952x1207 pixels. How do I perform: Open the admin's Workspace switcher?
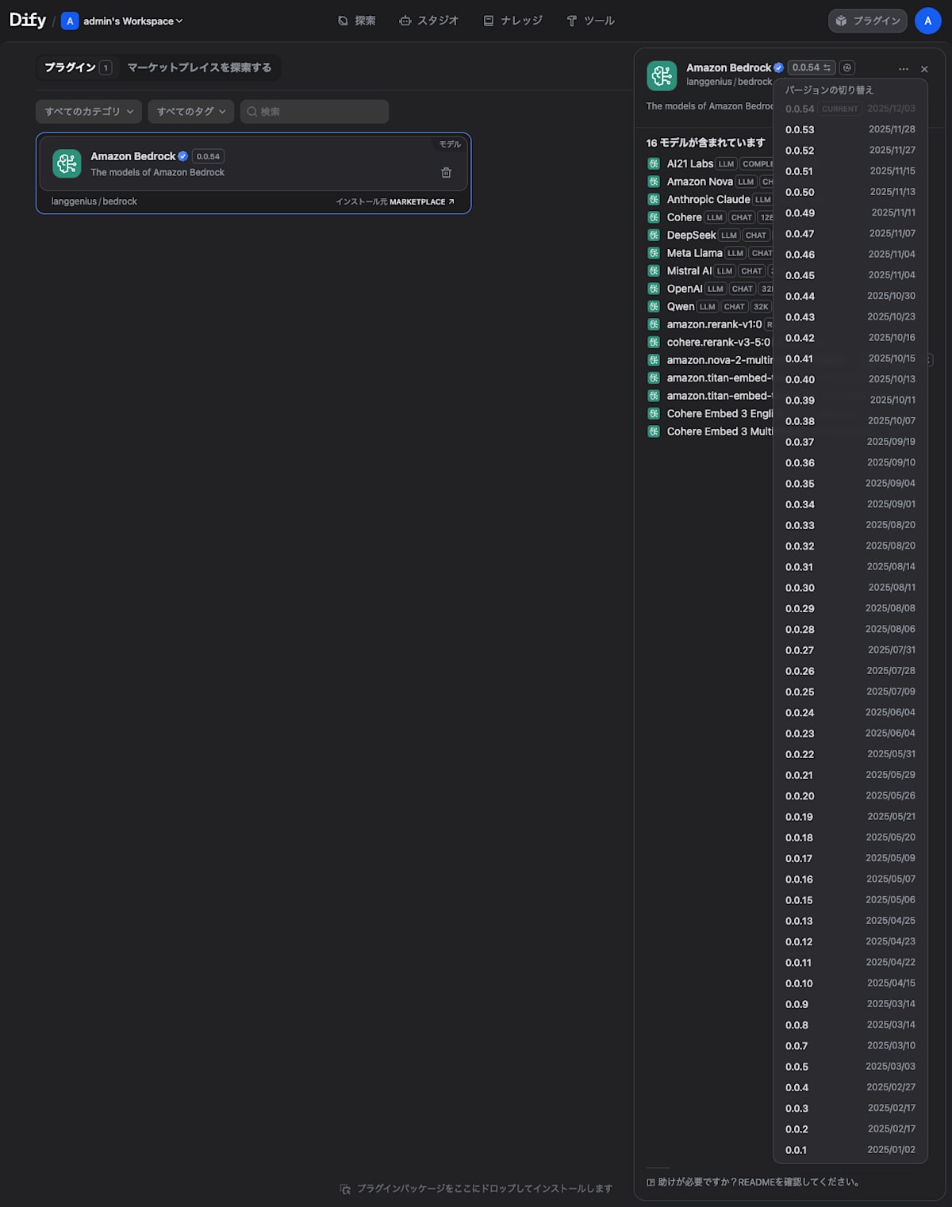tap(122, 21)
